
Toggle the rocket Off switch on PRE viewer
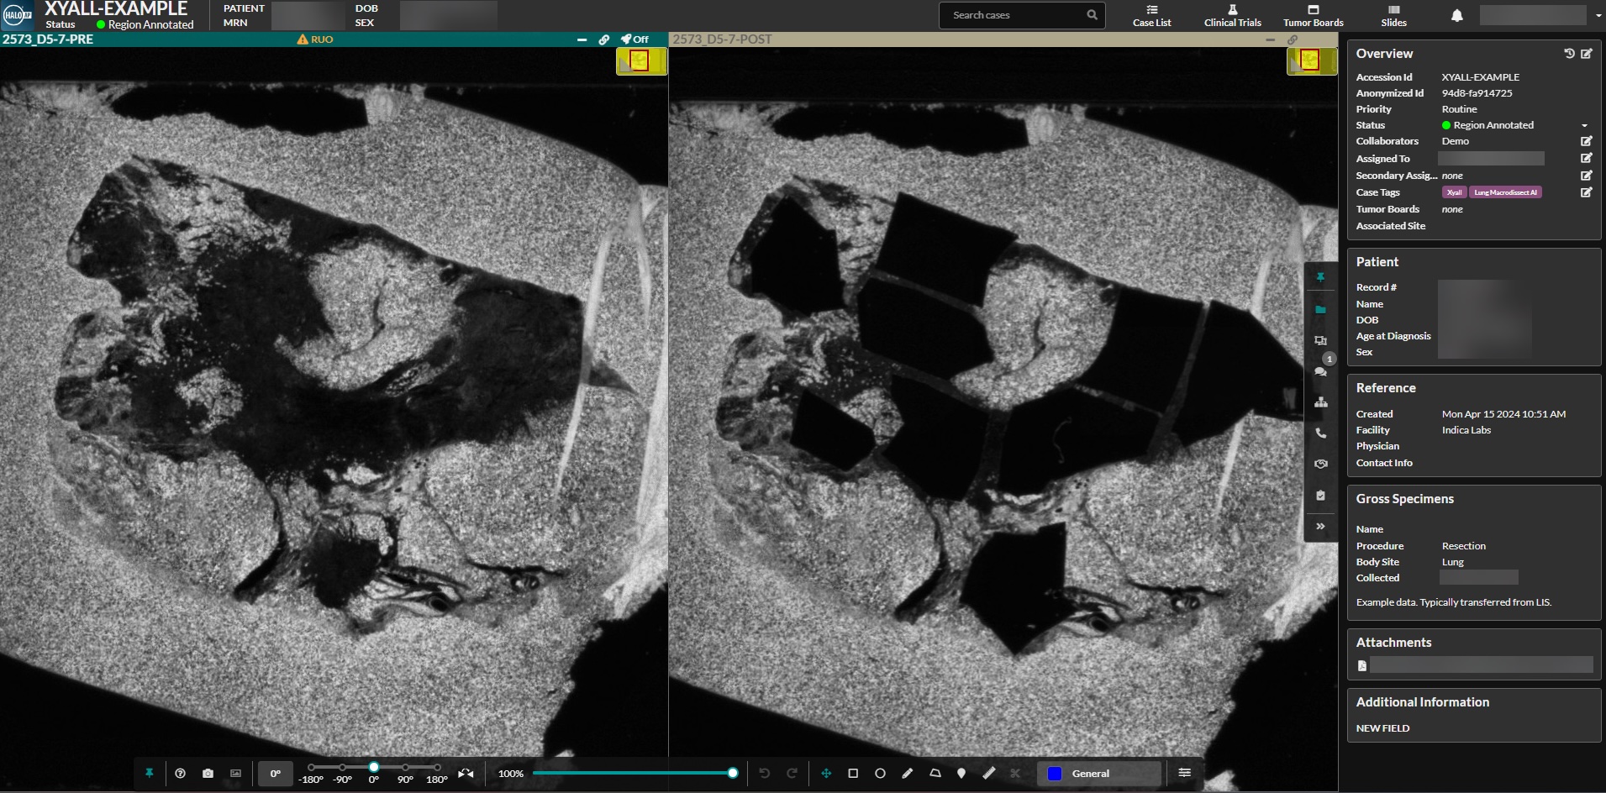(x=635, y=39)
